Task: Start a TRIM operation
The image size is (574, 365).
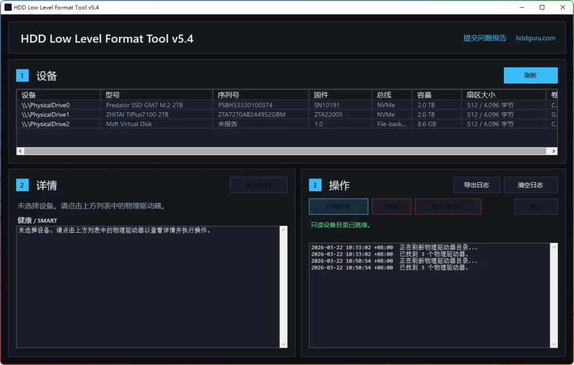Action: click(x=391, y=206)
